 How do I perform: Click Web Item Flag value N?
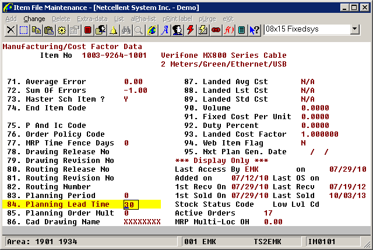[x=303, y=143]
